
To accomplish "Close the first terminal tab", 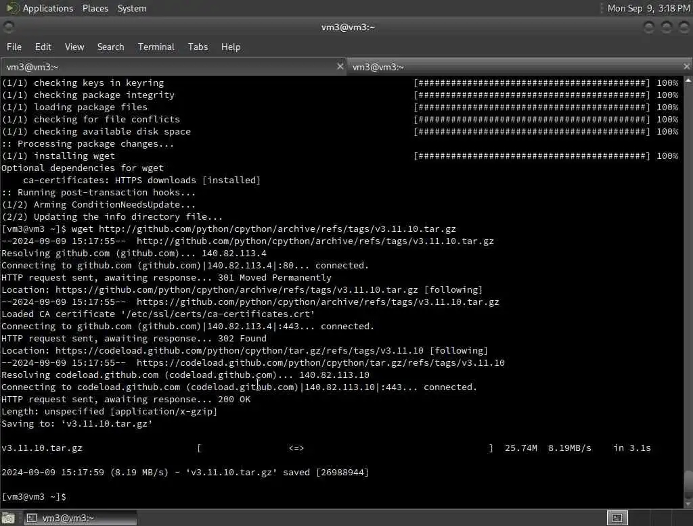I will (x=340, y=66).
